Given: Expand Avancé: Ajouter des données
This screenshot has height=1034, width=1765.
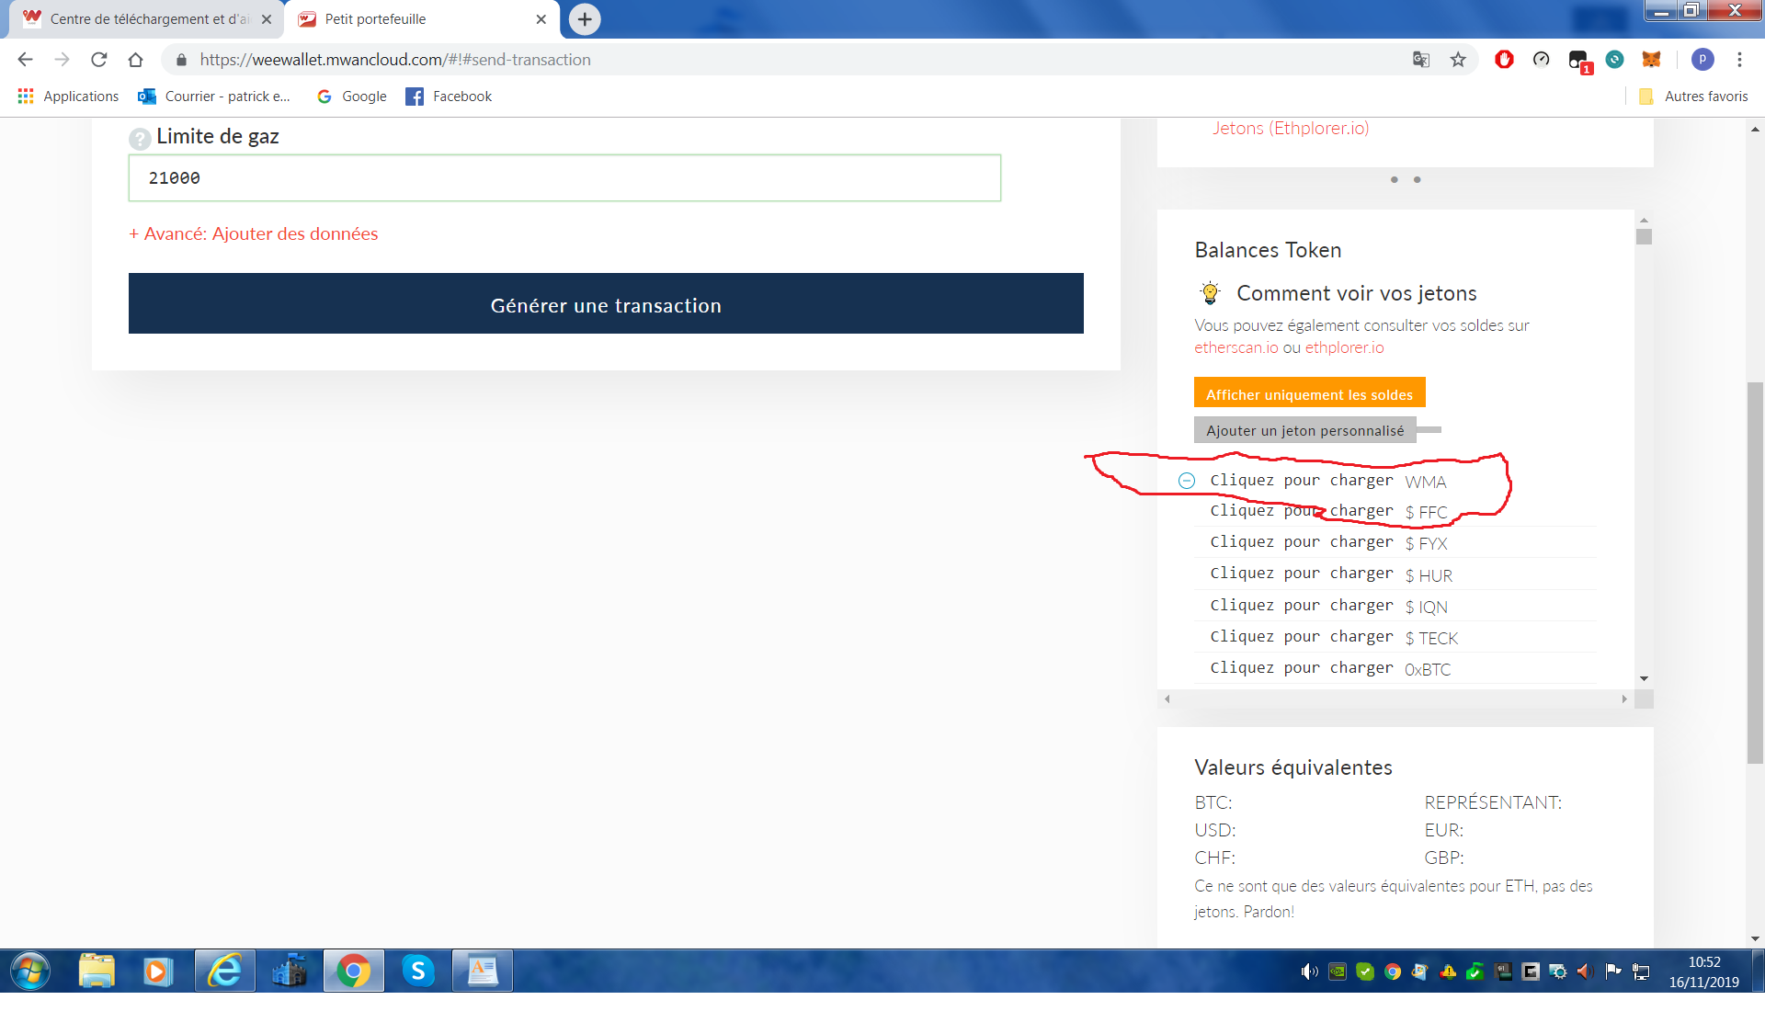Looking at the screenshot, I should click(254, 233).
